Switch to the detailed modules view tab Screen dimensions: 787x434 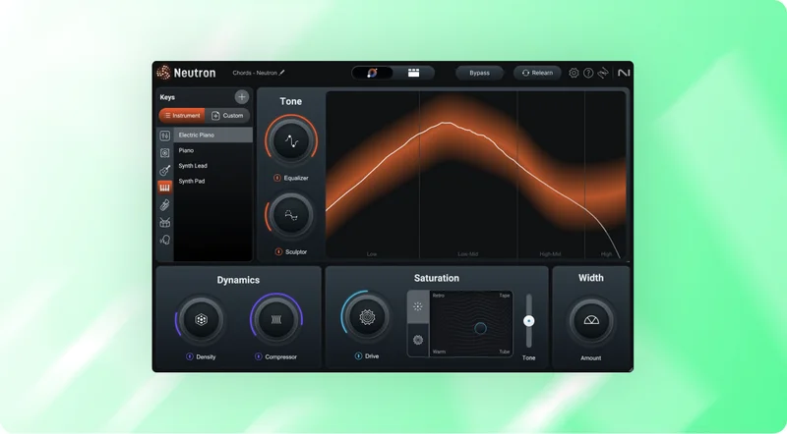coord(413,73)
